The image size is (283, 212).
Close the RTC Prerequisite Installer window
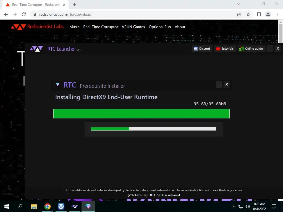[227, 84]
